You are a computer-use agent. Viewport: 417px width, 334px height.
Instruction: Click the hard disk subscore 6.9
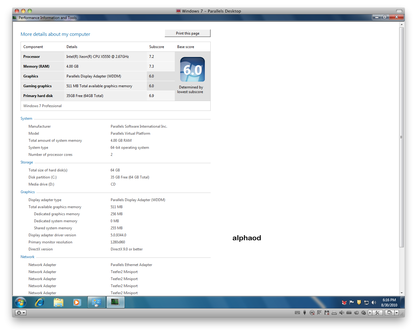tap(151, 96)
